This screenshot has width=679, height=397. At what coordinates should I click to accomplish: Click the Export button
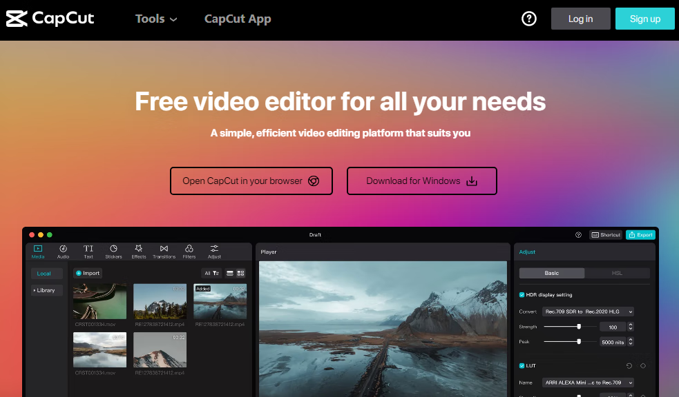(x=640, y=234)
